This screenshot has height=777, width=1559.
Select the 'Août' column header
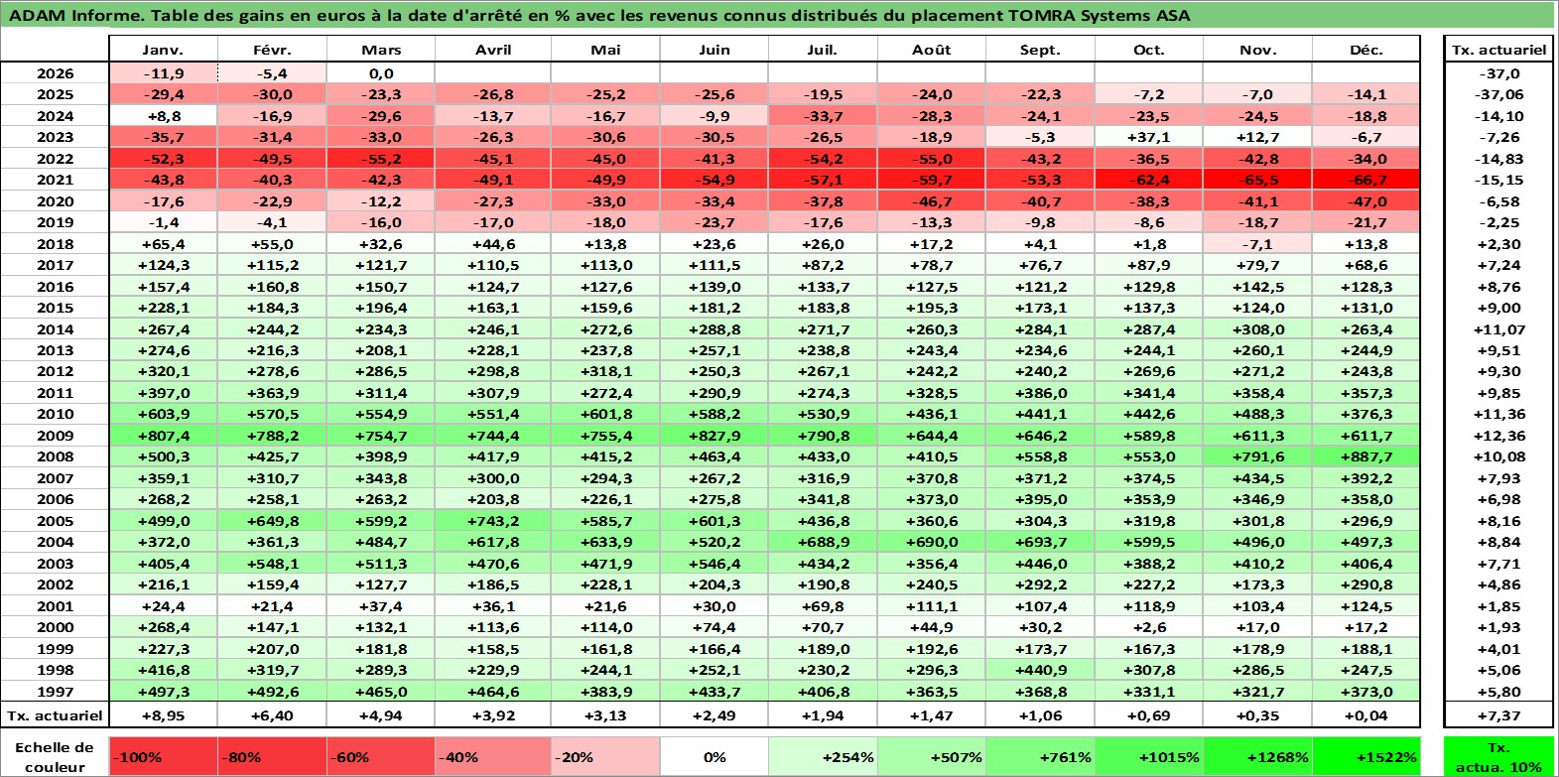coord(932,50)
